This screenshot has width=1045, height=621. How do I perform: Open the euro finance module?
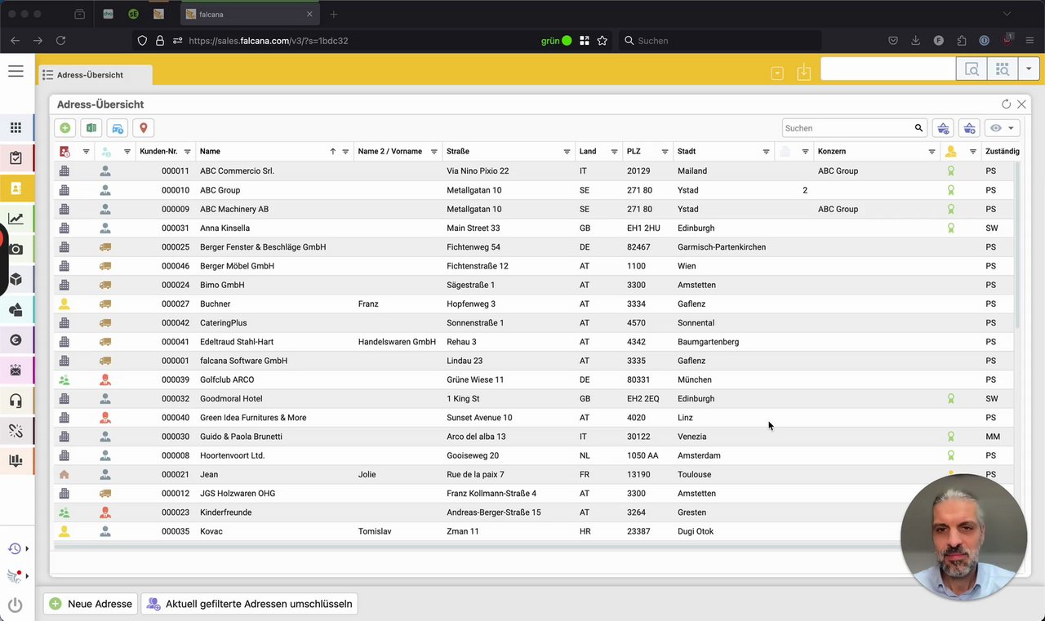tap(16, 340)
